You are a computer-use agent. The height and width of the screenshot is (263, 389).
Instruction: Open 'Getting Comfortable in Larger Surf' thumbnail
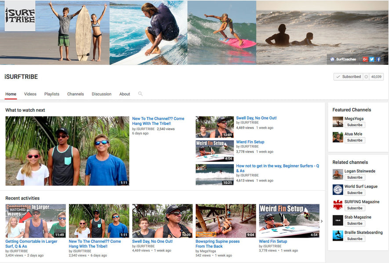pyautogui.click(x=36, y=221)
